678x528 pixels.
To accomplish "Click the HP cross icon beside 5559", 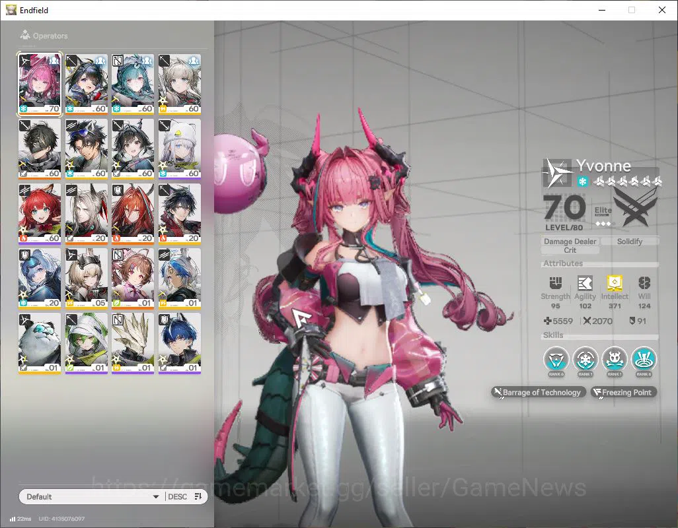I will tap(547, 321).
